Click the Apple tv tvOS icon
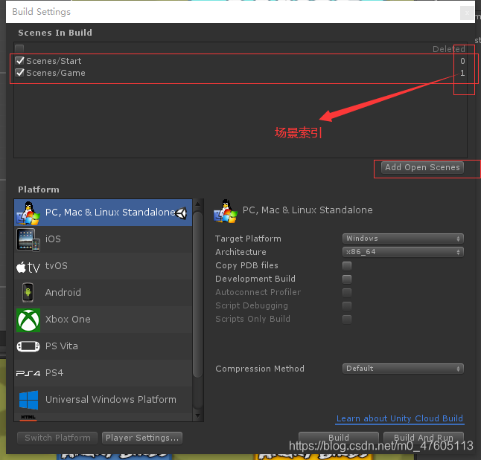The image size is (481, 460). 28,267
